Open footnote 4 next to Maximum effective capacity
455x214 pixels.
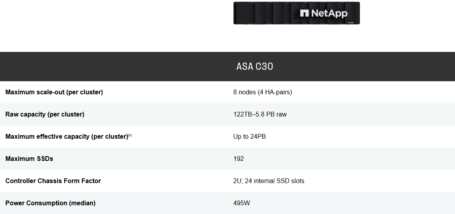[130, 136]
